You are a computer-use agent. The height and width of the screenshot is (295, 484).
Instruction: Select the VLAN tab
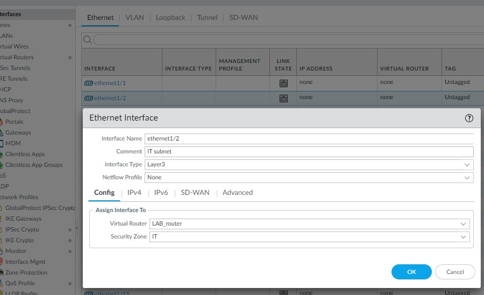point(134,18)
